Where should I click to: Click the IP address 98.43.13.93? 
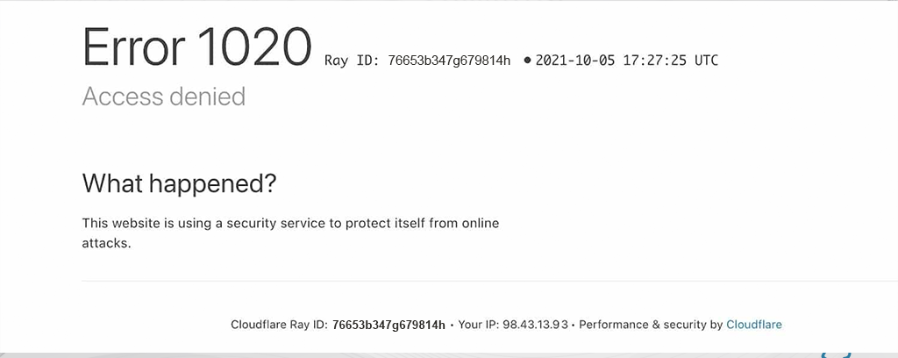pyautogui.click(x=535, y=325)
